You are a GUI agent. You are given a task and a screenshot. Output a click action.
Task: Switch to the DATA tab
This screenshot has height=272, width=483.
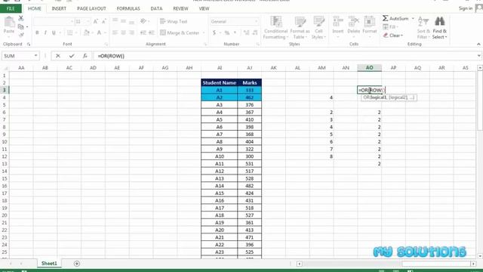(x=156, y=8)
